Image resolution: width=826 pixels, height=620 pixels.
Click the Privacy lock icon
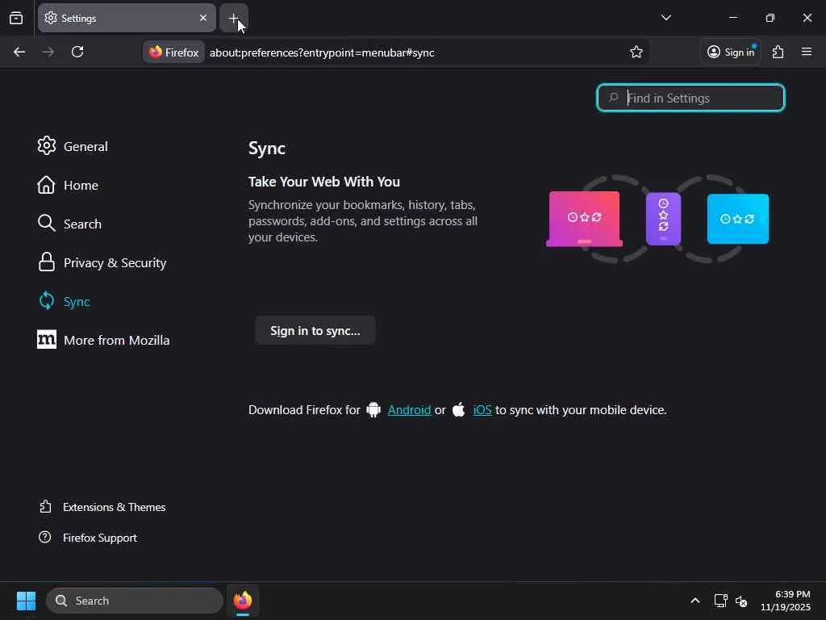pos(46,262)
